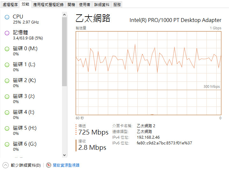This screenshot has height=173, width=229.
Task: Switch to the 處理程序 tab
Action: point(10,5)
